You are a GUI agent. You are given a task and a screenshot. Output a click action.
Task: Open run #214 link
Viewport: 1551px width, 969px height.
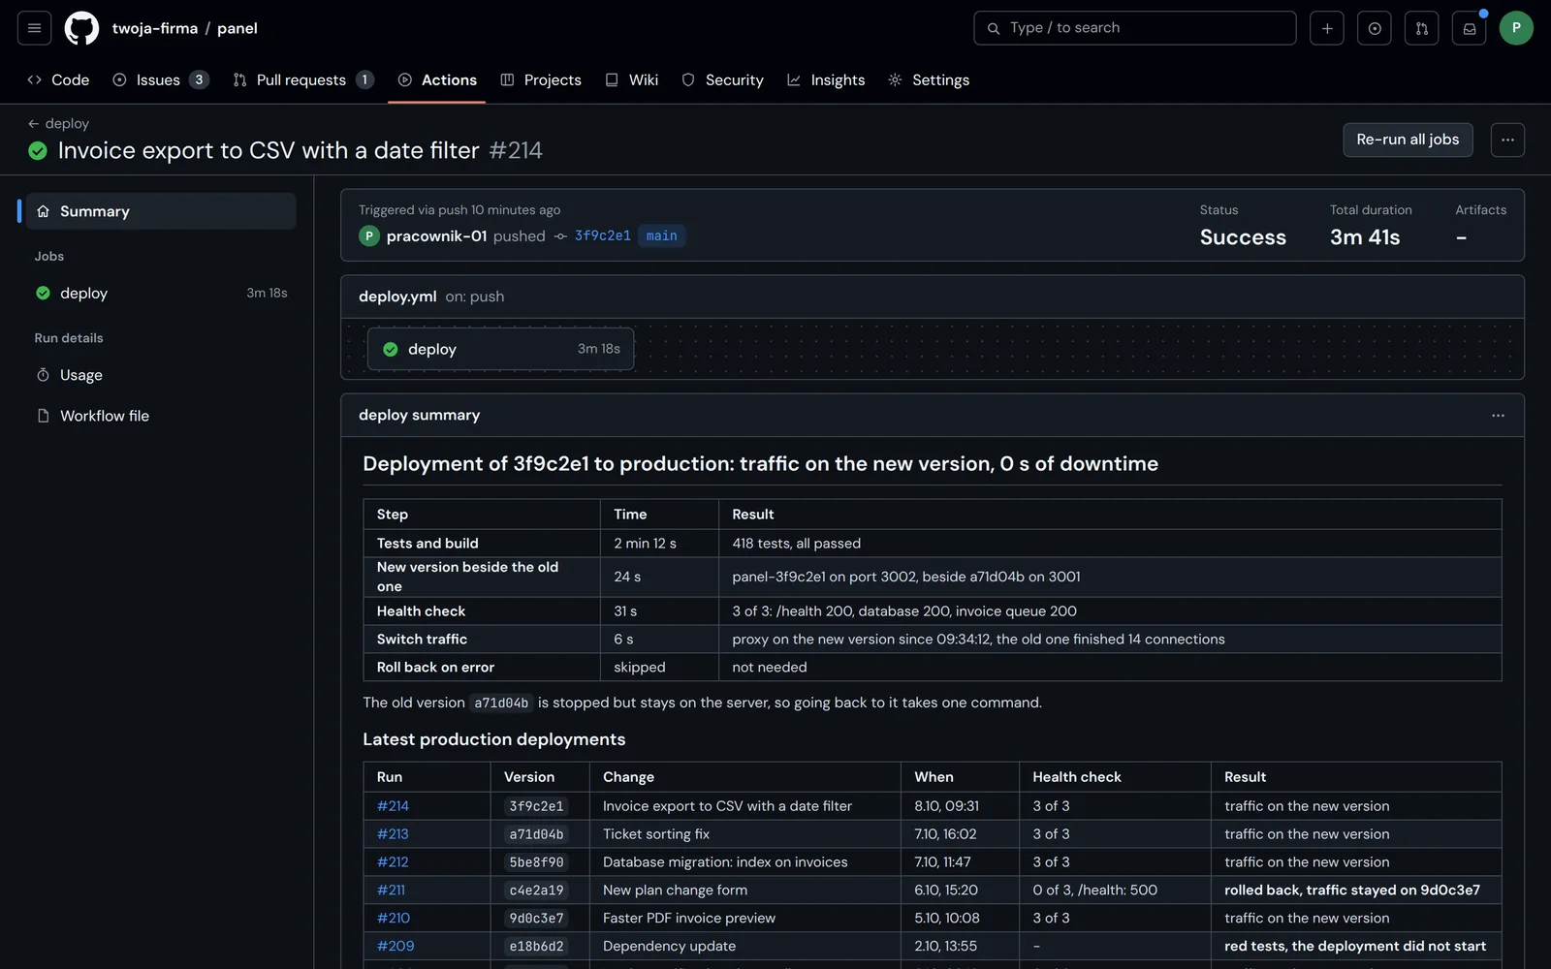click(393, 806)
